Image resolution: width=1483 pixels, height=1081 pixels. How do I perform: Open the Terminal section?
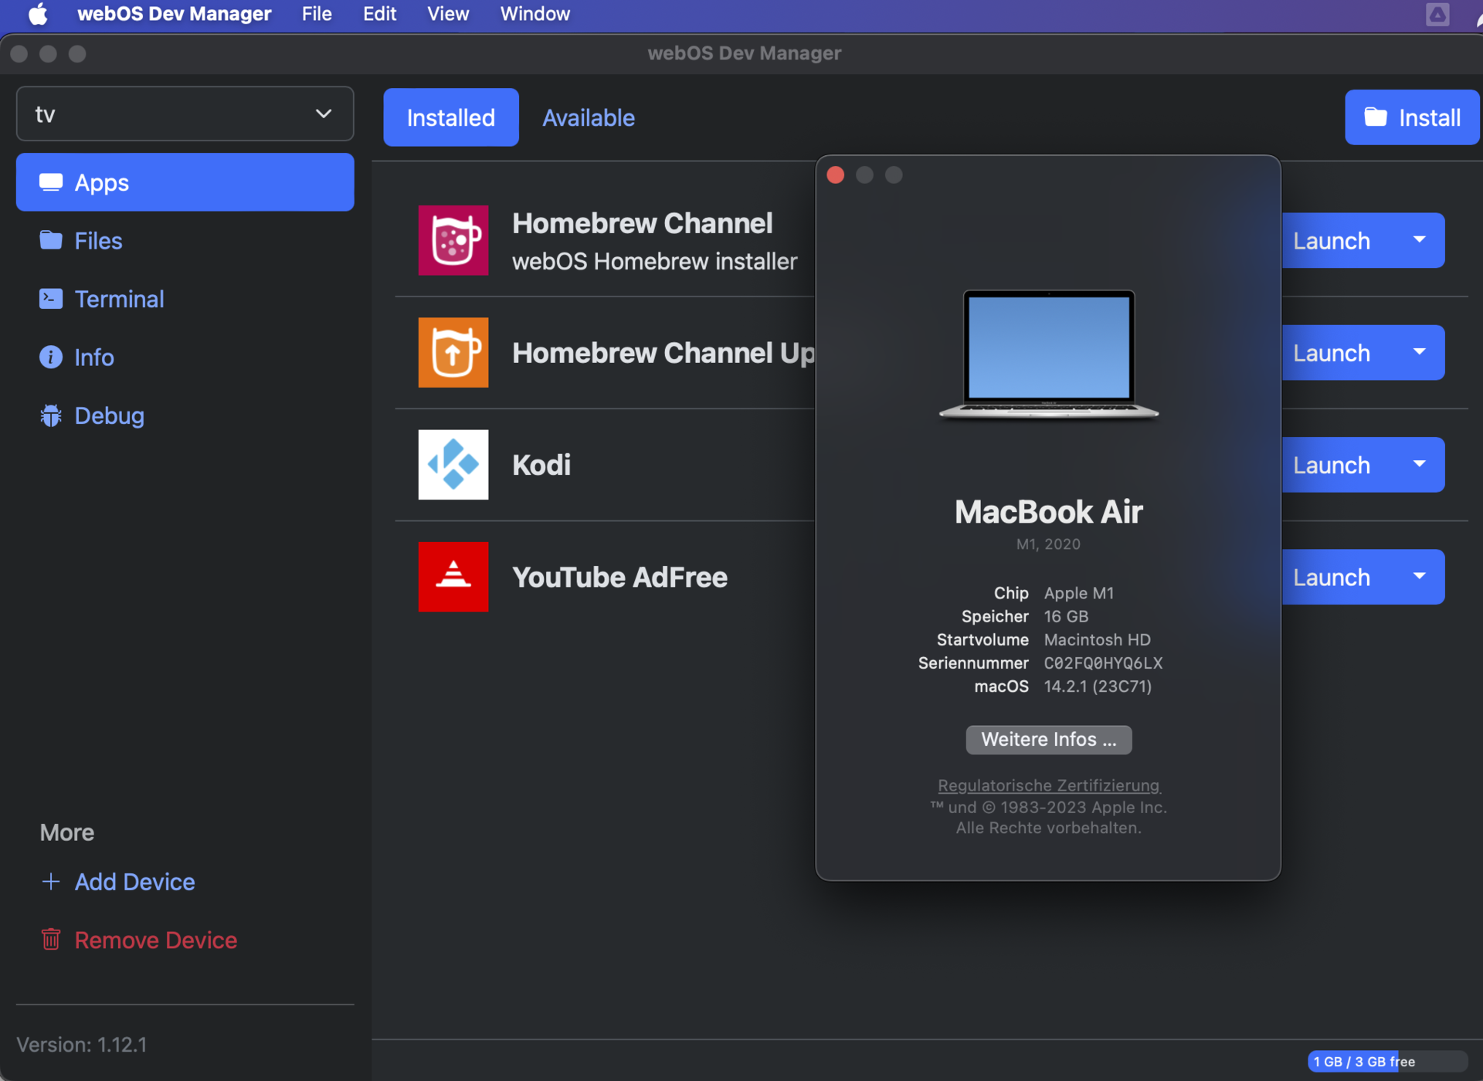point(119,299)
